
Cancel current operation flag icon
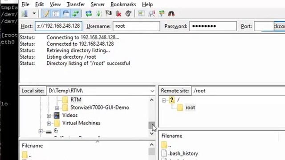click(x=109, y=14)
